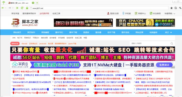The width and height of the screenshot is (182, 97).
Task: Click the 手机版 phone icon
Action: point(123,13)
